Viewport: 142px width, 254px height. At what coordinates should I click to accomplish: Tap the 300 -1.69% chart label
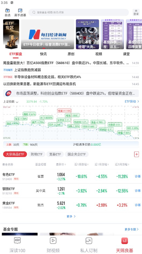coord(132,128)
